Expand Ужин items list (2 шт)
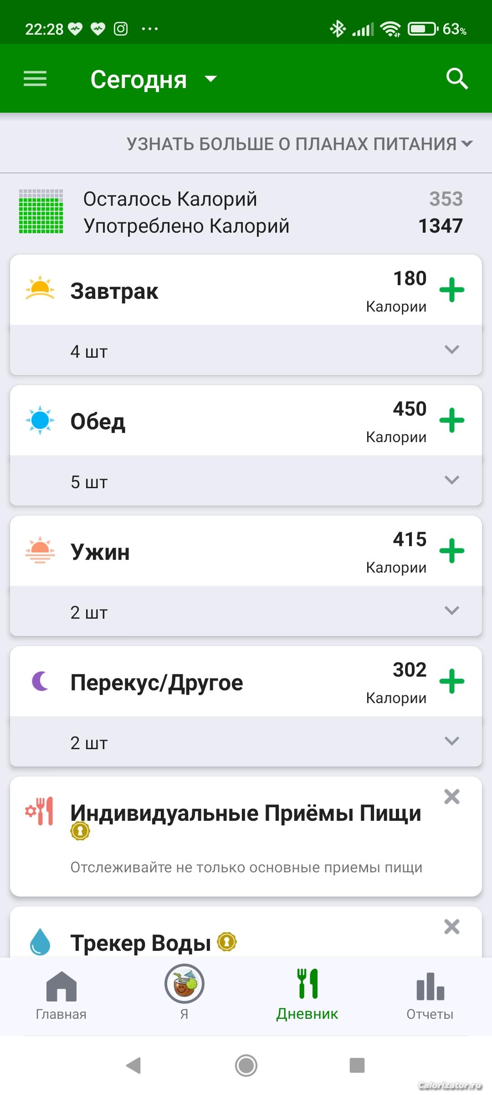This screenshot has height=1095, width=492. 451,611
